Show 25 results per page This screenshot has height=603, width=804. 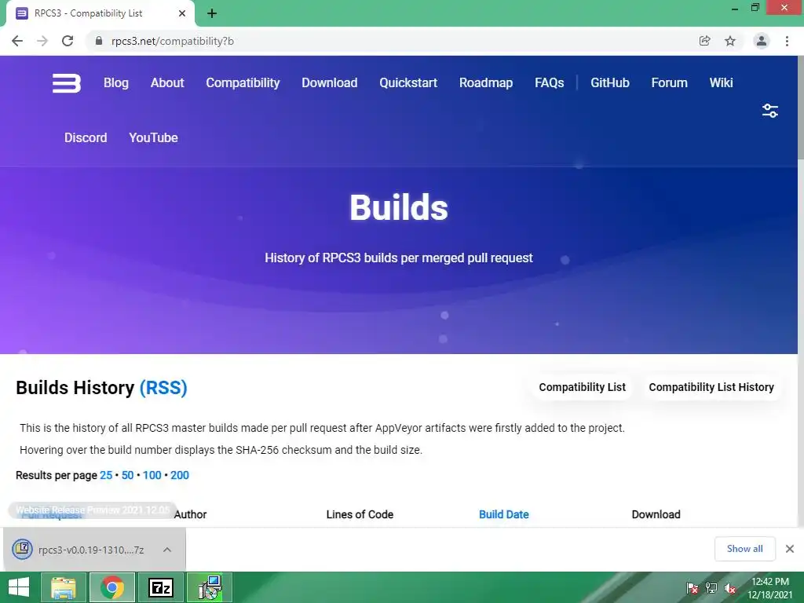106,475
